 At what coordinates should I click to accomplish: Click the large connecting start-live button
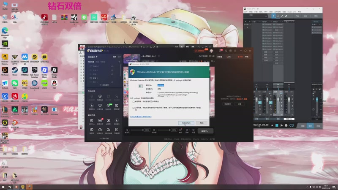pyautogui.click(x=204, y=131)
